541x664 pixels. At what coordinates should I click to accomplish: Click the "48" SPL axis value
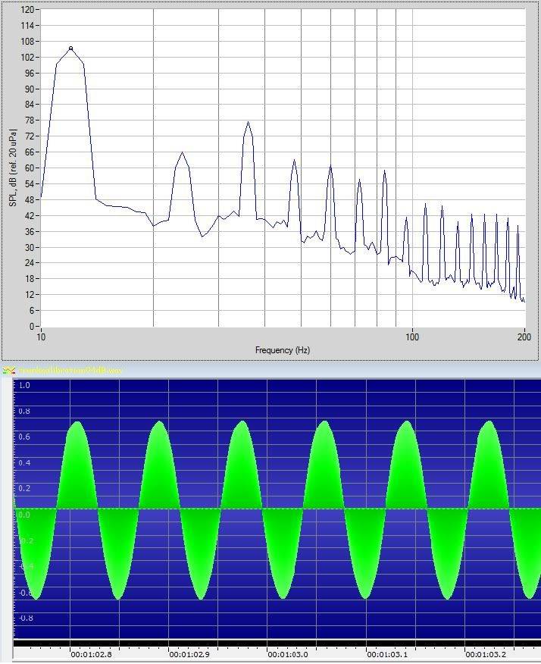30,199
